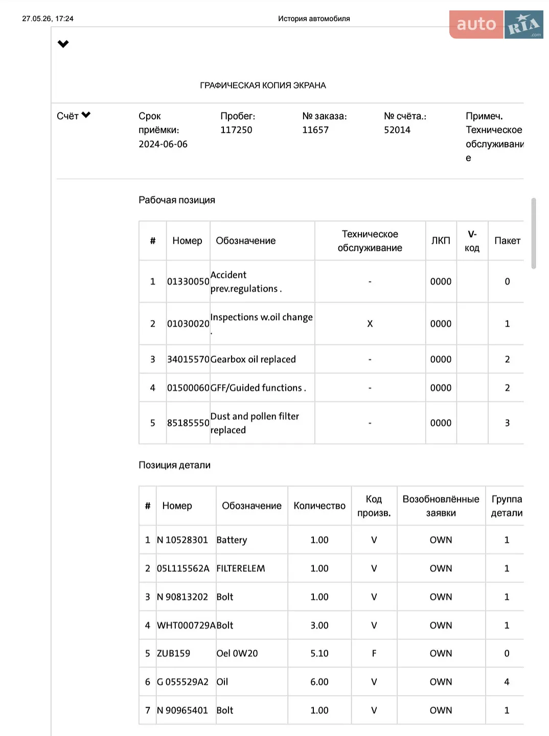Click the ГРАФИЧЕСКАЯ КОПИЯ ЭКРАНА heading
This screenshot has height=736, width=549.
263,85
